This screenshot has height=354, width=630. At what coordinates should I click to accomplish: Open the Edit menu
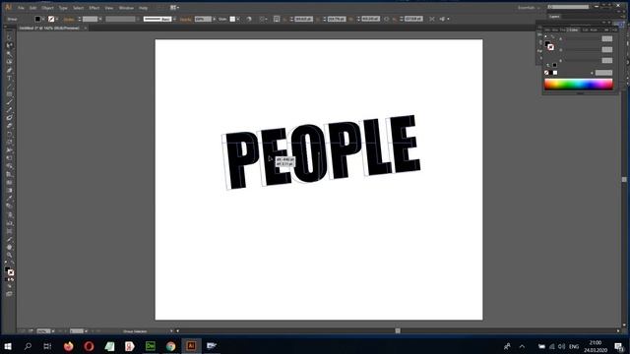[x=32, y=8]
